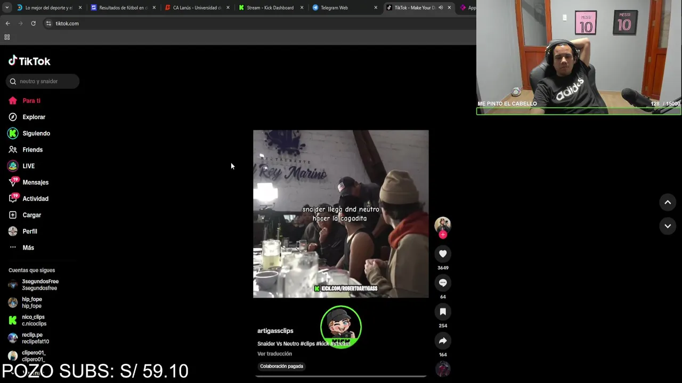Go to previous video with up arrow
Screen dimensions: 682x383
coord(668,202)
